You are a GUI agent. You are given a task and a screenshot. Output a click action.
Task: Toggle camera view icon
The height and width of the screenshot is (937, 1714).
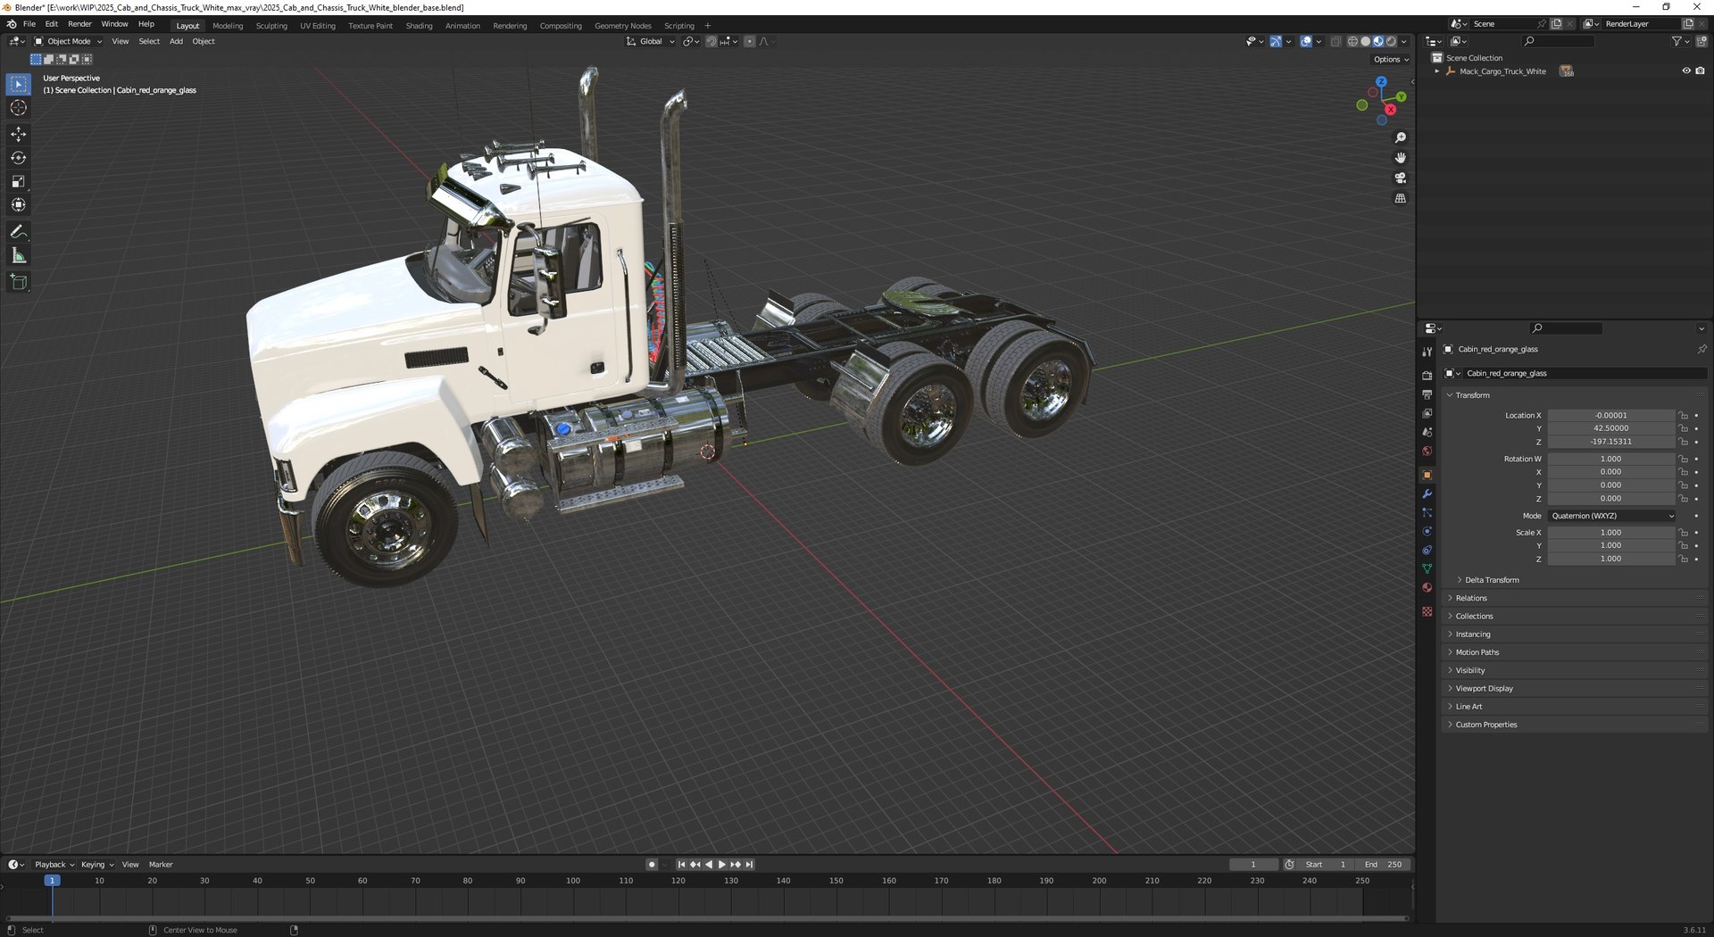click(1400, 178)
